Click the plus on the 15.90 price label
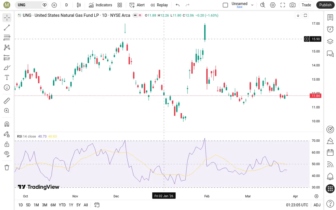336x210 pixels. click(307, 39)
